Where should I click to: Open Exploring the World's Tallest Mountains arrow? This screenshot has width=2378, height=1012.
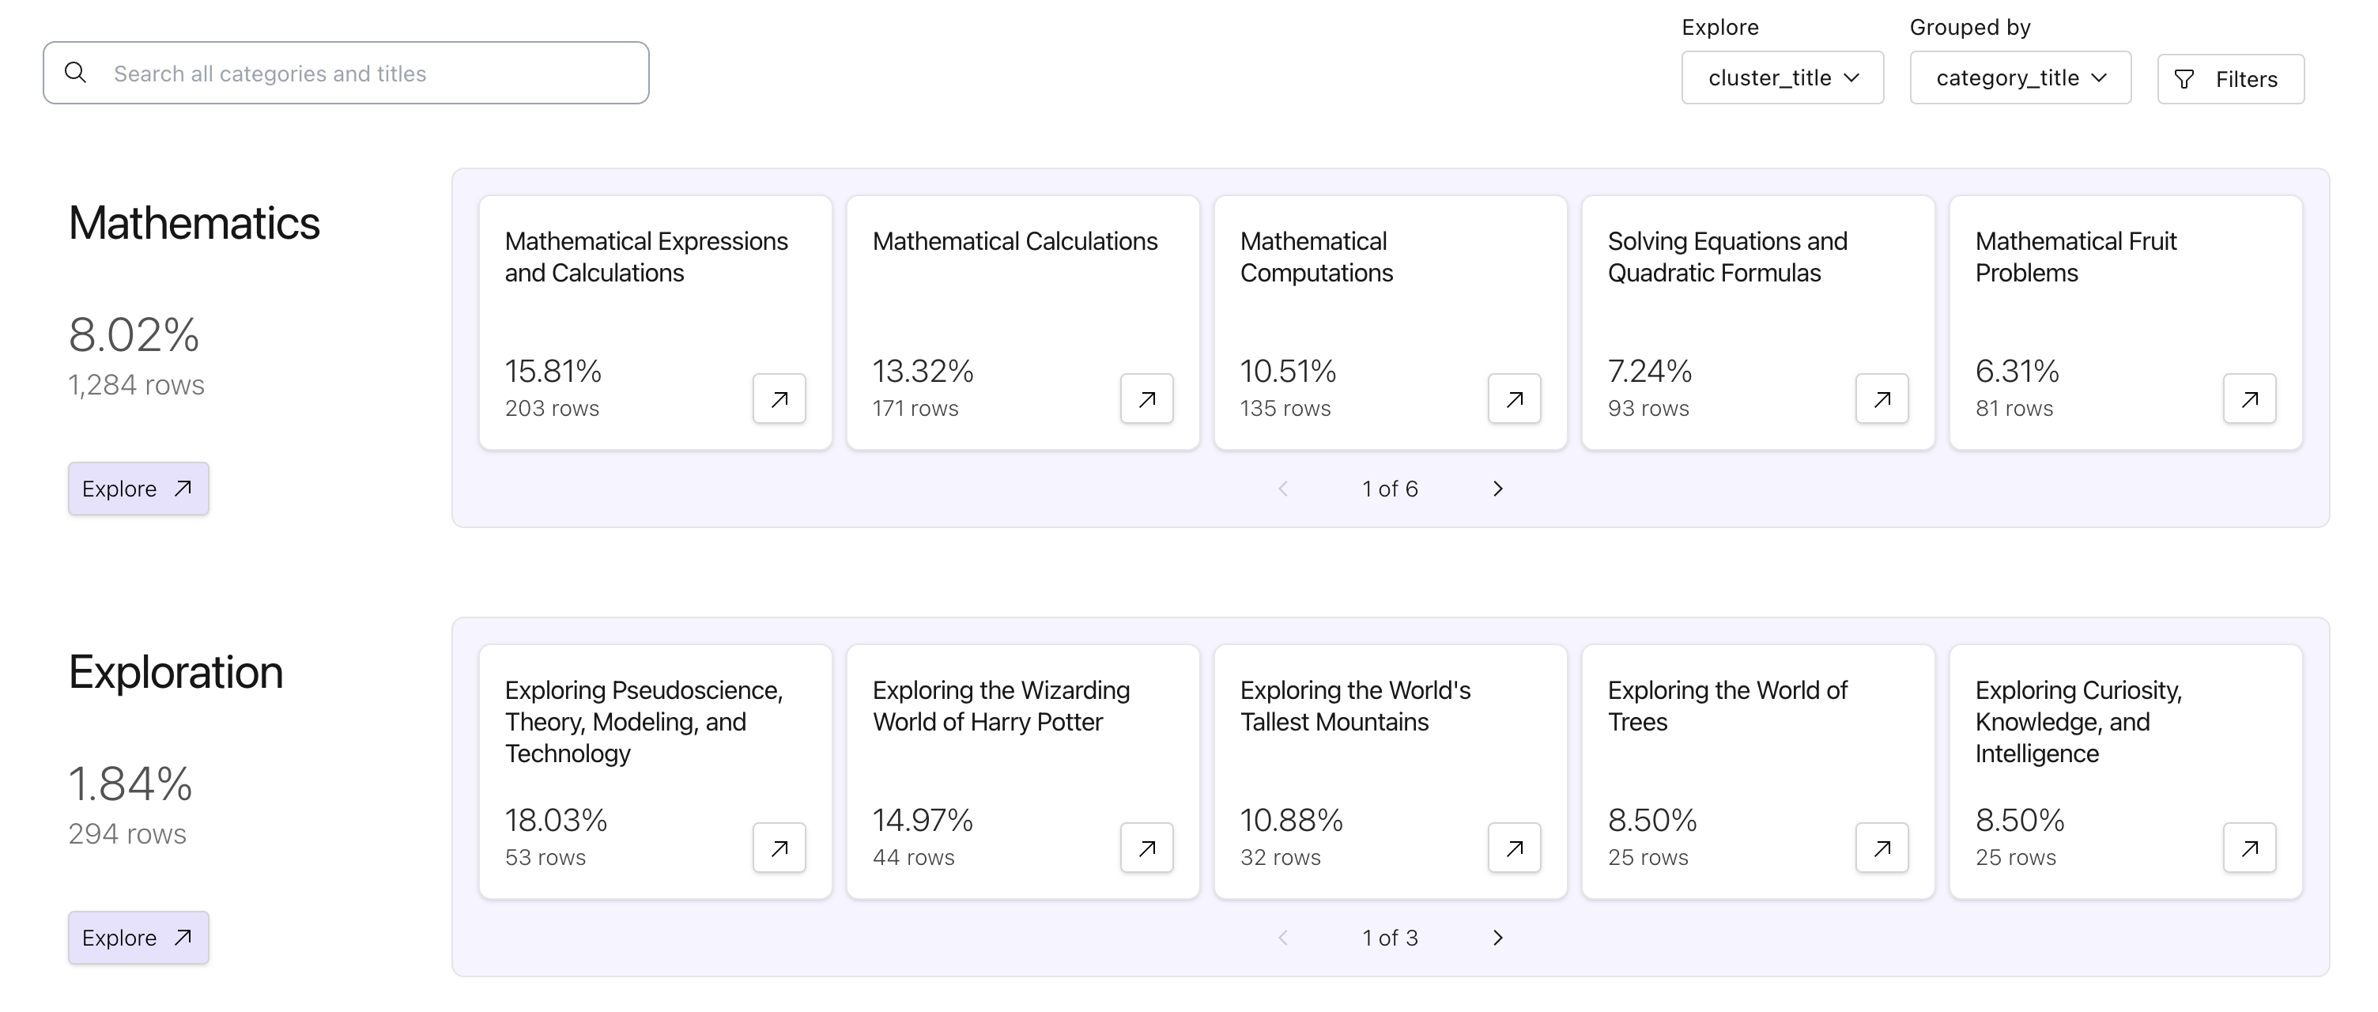pyautogui.click(x=1514, y=848)
